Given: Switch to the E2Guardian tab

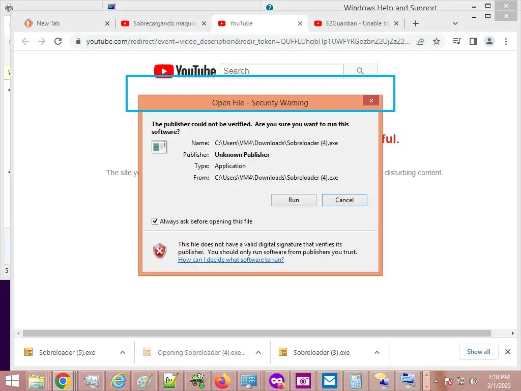Looking at the screenshot, I should point(357,23).
